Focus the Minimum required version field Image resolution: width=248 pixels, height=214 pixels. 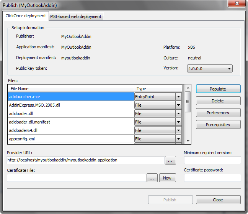tap(212, 160)
